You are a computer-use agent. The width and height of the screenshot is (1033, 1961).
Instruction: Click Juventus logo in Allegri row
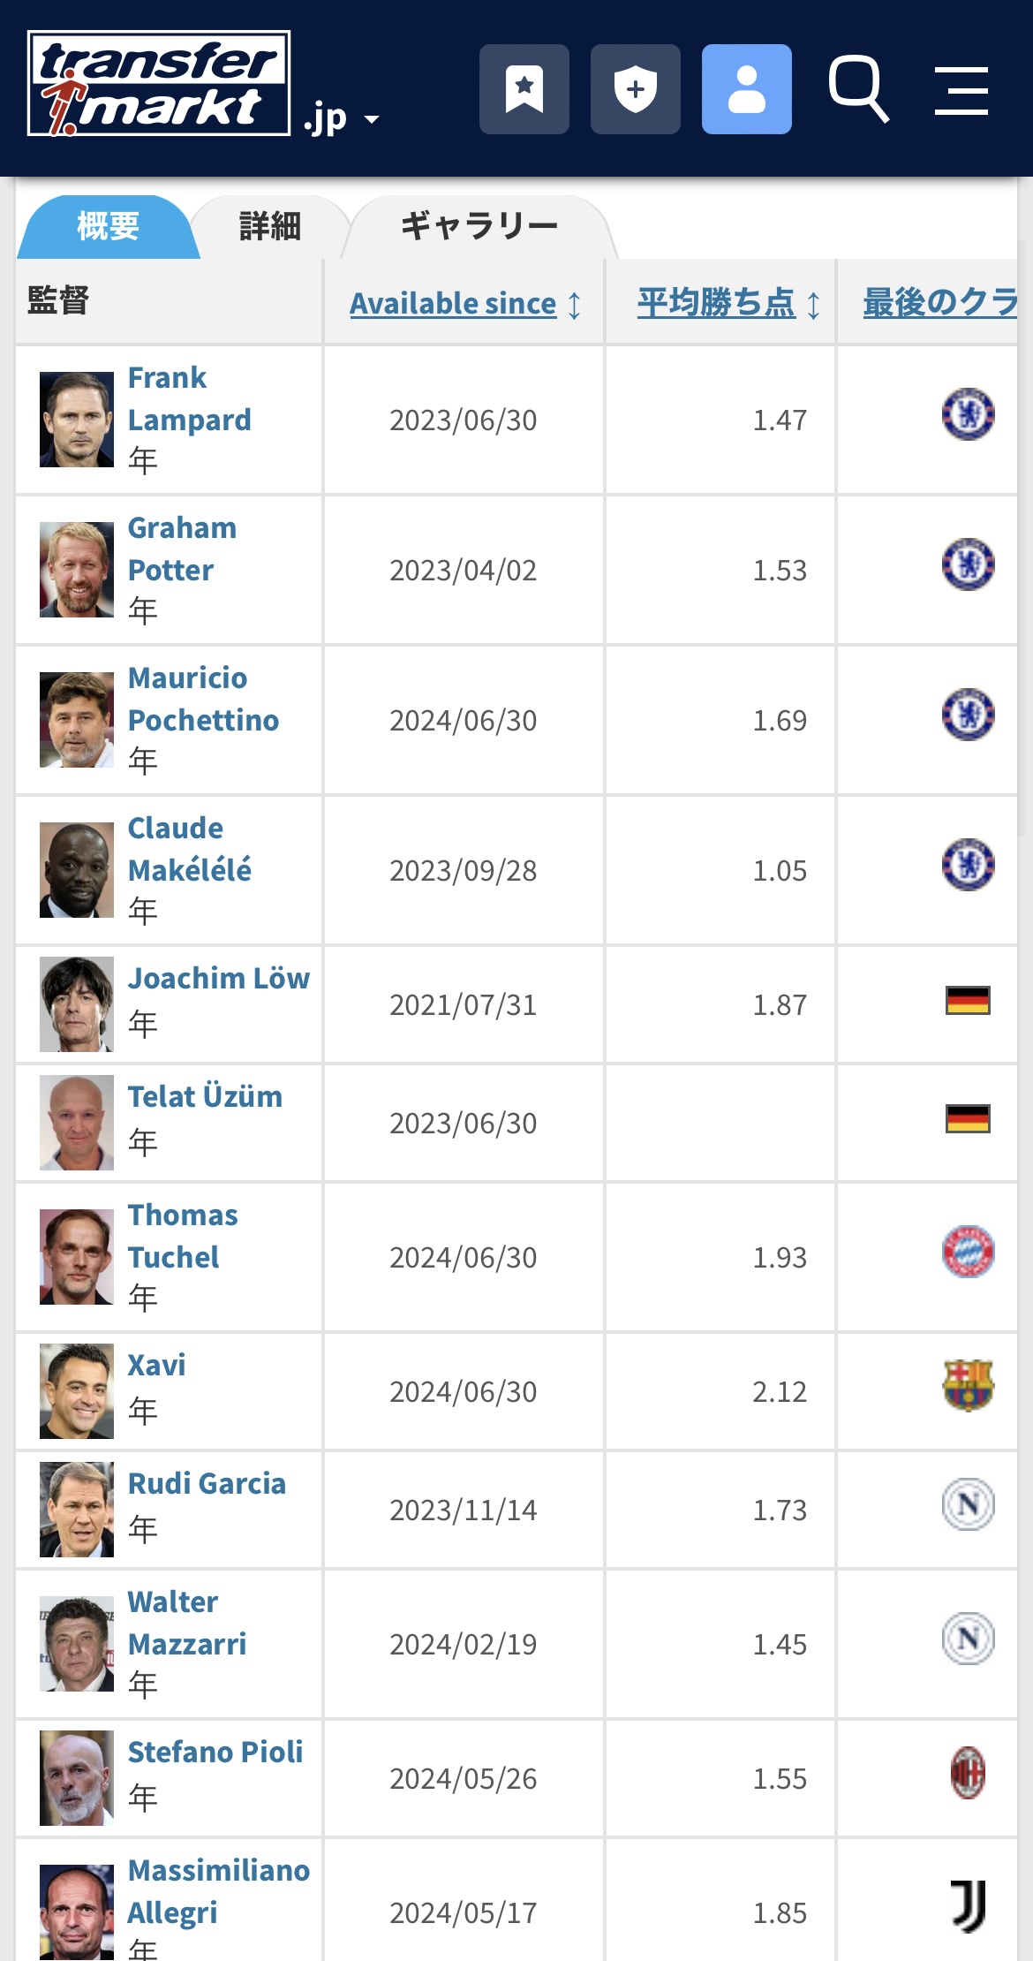968,1906
